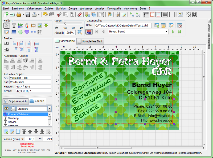The image size is (213, 158).
Task: Toggle the grid display button in toolbar
Action: point(165,14)
